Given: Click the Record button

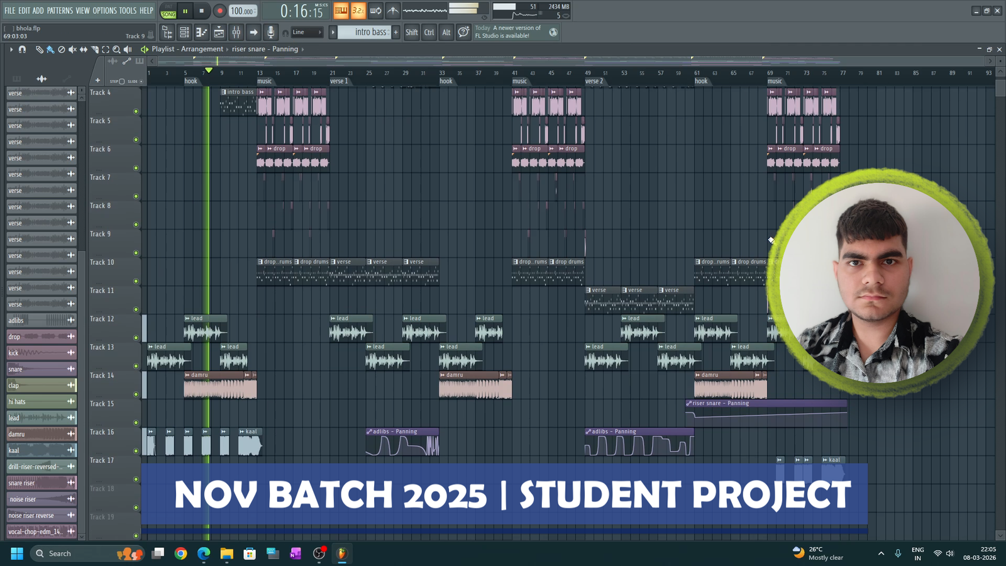Looking at the screenshot, I should point(219,11).
